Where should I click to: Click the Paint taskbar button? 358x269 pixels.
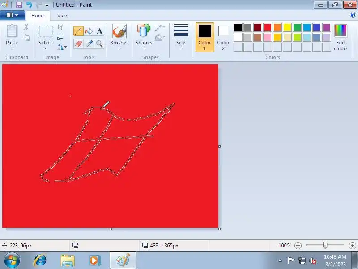tap(123, 260)
